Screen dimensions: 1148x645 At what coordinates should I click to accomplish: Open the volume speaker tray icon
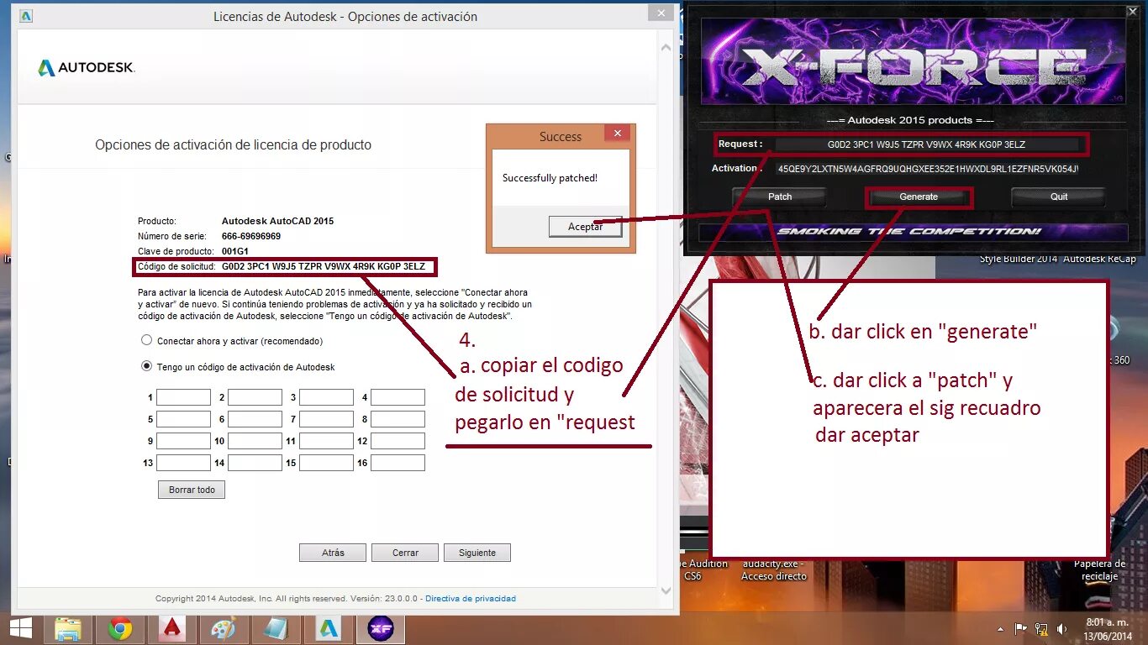(x=1062, y=628)
